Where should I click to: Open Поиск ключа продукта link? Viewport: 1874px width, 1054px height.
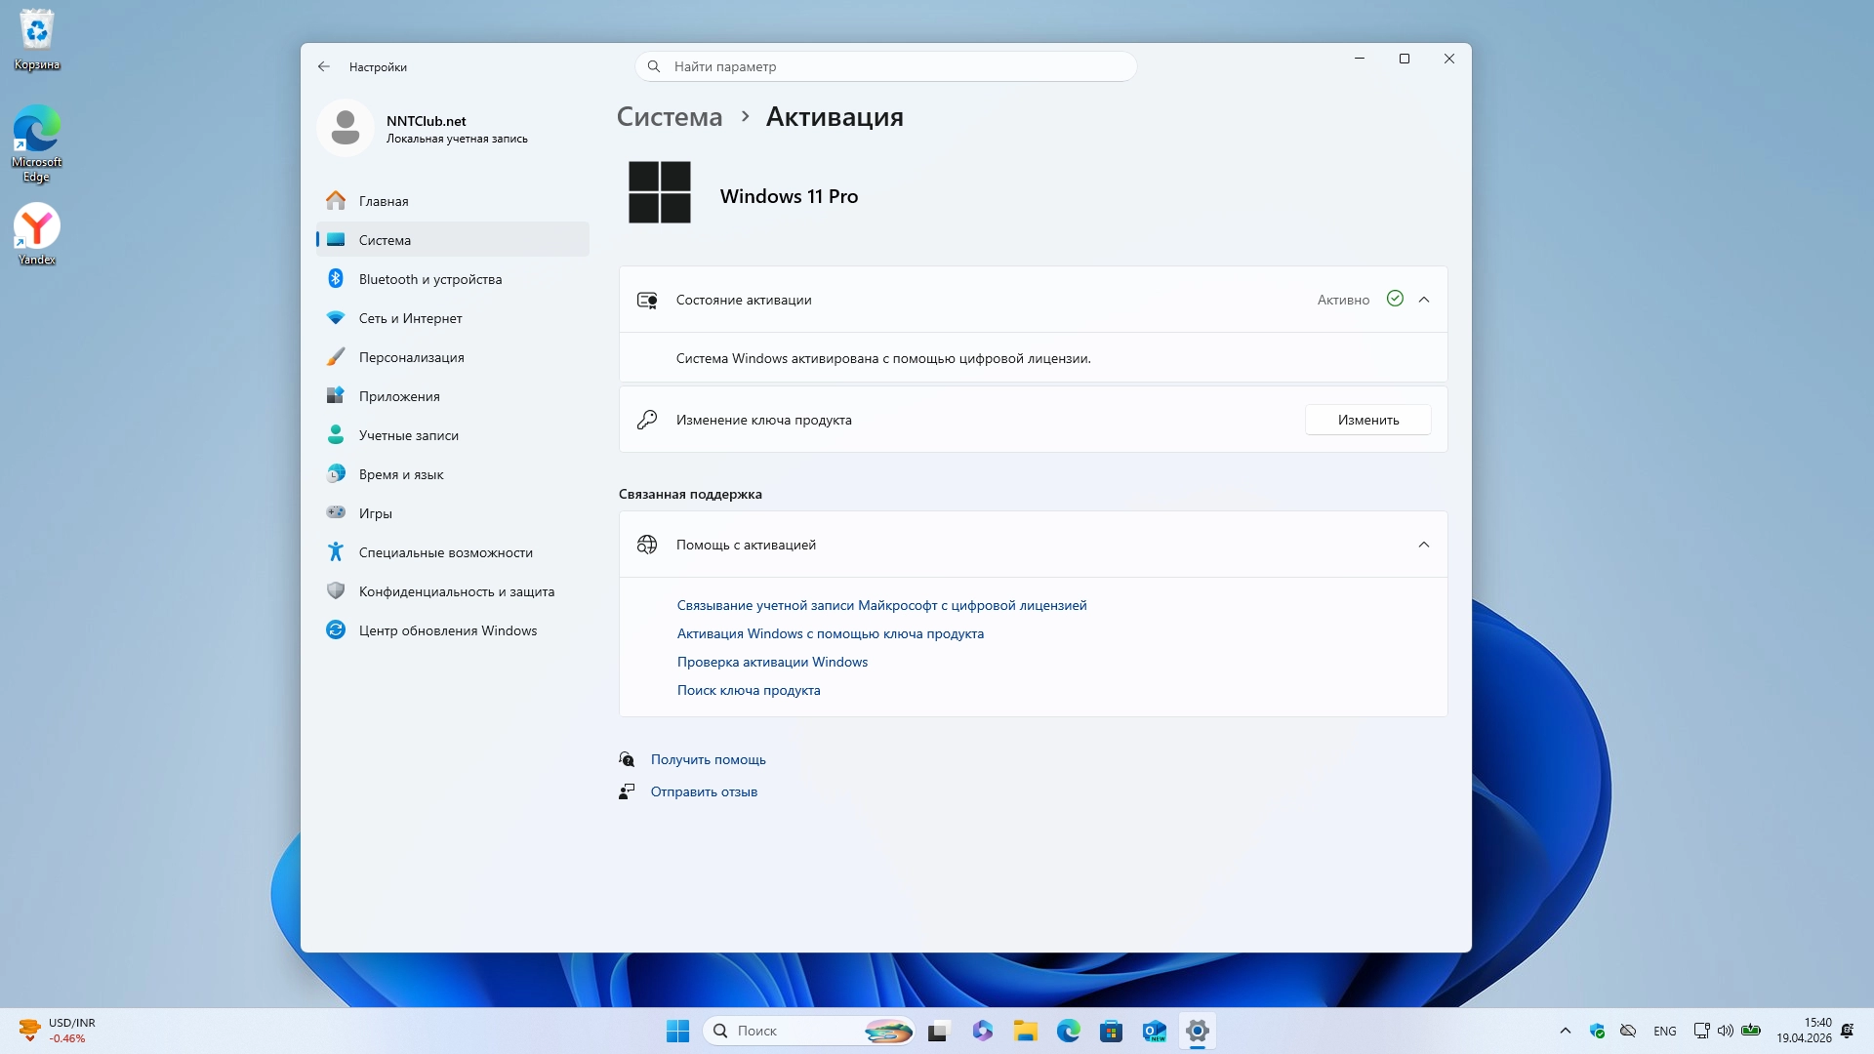[x=749, y=690]
